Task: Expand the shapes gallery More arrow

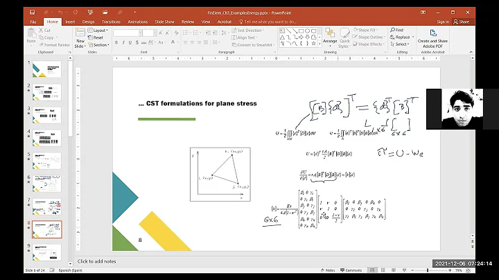Action: click(319, 44)
